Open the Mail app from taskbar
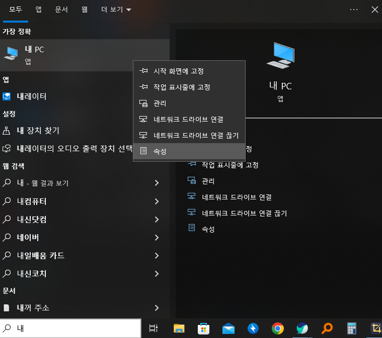 tap(228, 329)
